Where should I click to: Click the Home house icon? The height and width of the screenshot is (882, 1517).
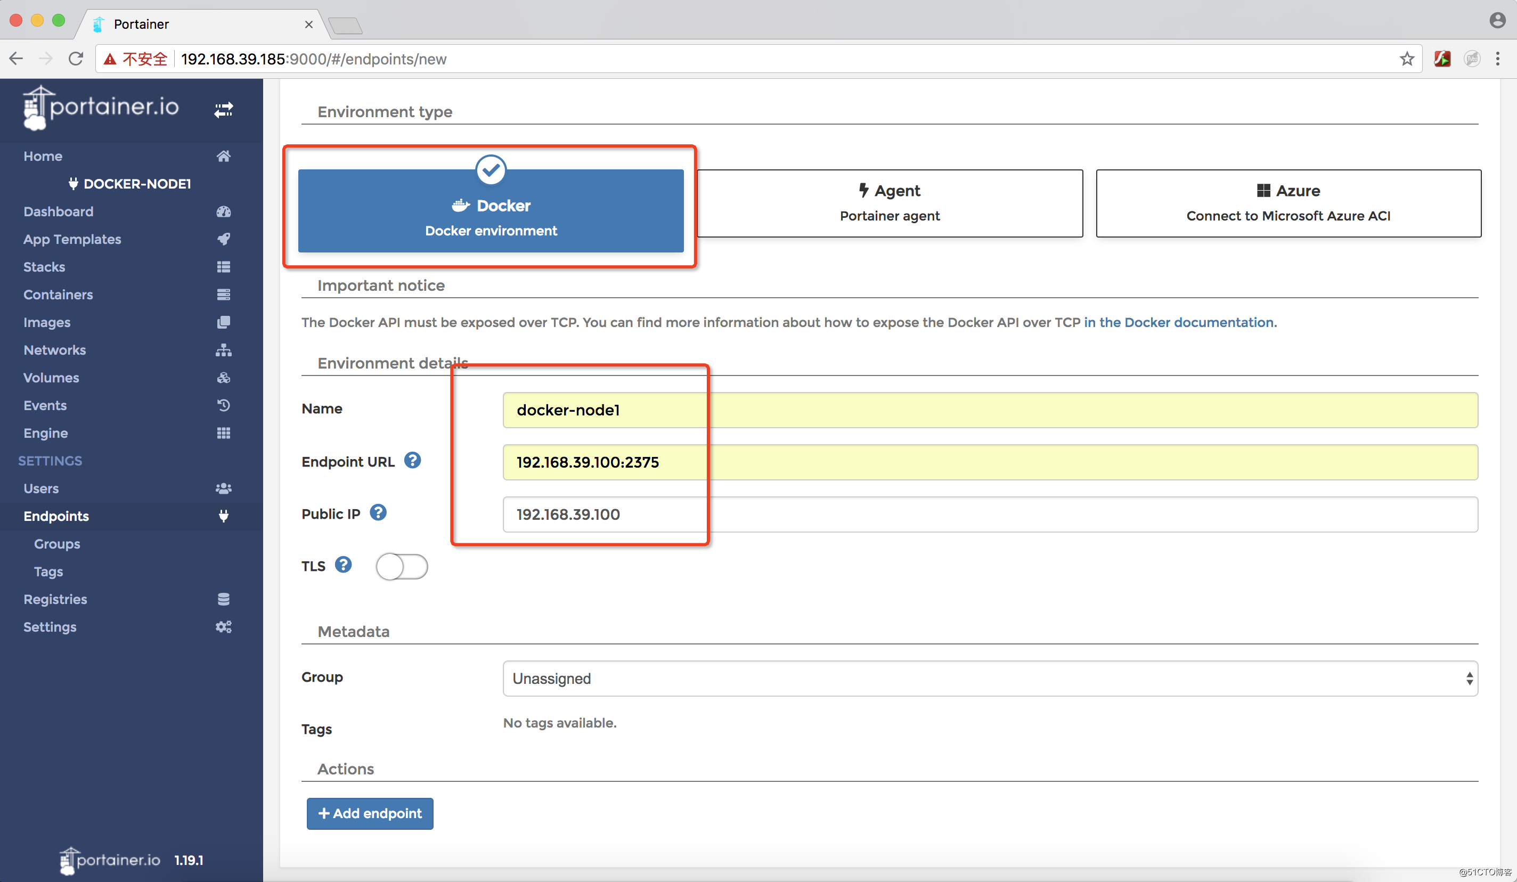(223, 156)
